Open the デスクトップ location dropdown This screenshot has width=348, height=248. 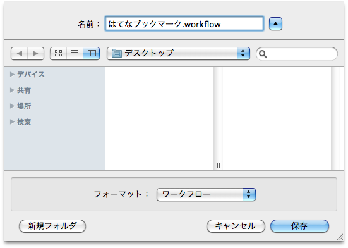[x=178, y=53]
